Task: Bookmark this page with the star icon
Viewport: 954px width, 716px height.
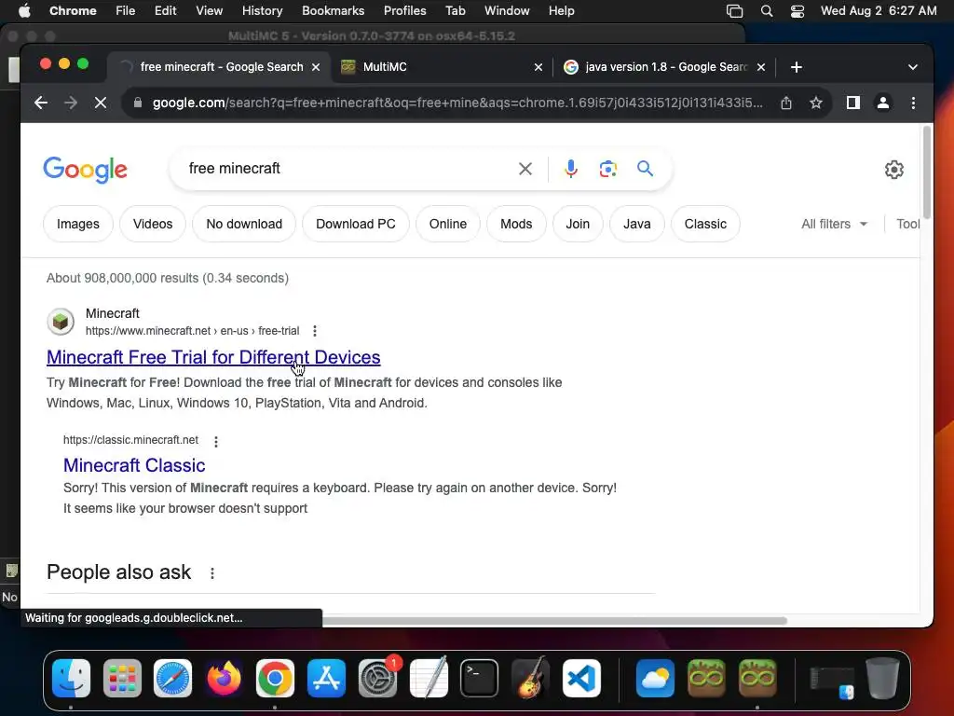Action: 816,103
